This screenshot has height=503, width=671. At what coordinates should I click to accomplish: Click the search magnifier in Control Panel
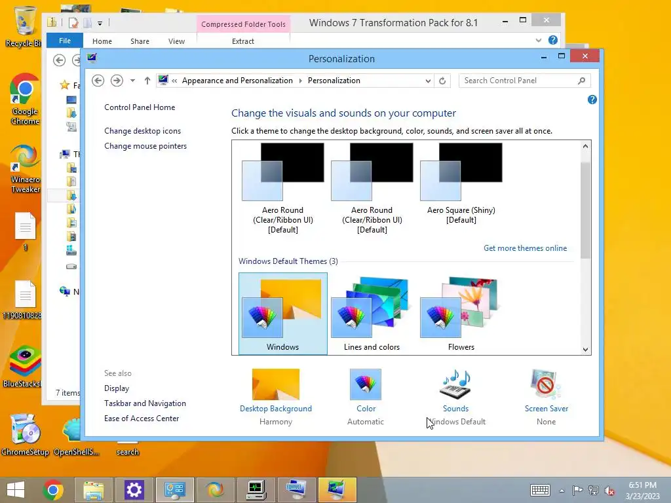tap(581, 81)
